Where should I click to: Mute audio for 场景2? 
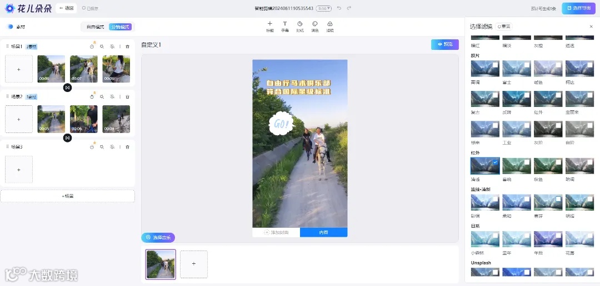tap(112, 97)
